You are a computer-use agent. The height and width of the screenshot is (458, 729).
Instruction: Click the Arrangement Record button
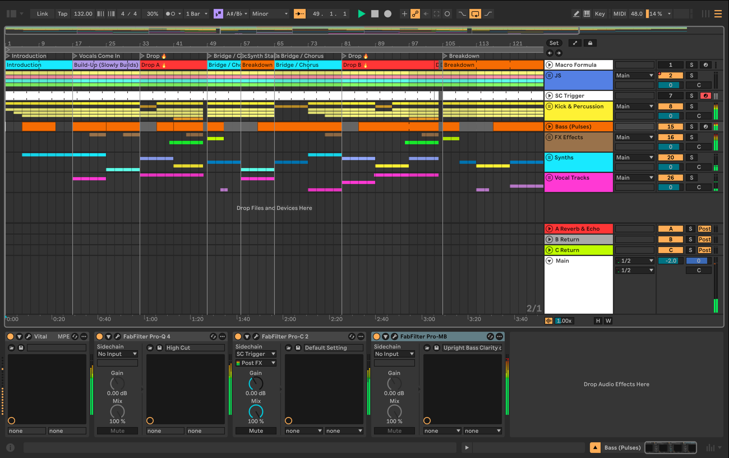pos(388,14)
